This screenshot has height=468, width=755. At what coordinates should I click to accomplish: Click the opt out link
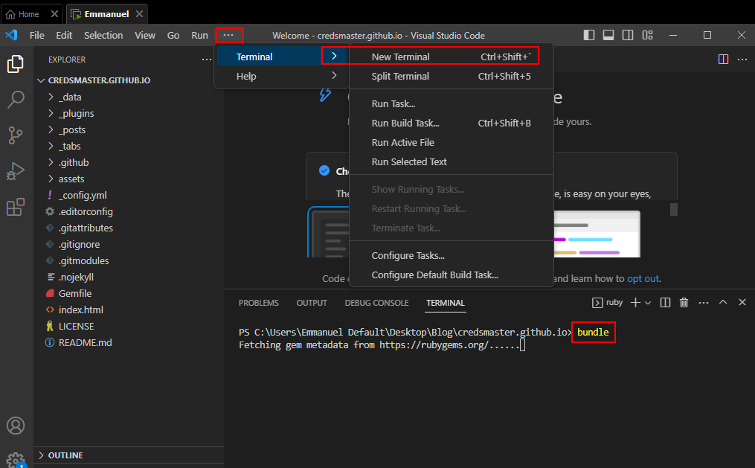643,278
